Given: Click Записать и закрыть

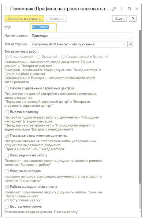Looking at the screenshot, I should pyautogui.click(x=24, y=19).
